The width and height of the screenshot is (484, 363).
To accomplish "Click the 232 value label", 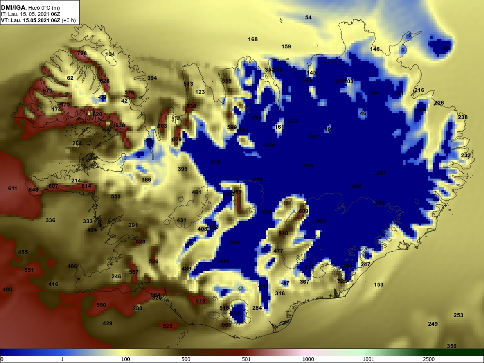I will [x=466, y=155].
